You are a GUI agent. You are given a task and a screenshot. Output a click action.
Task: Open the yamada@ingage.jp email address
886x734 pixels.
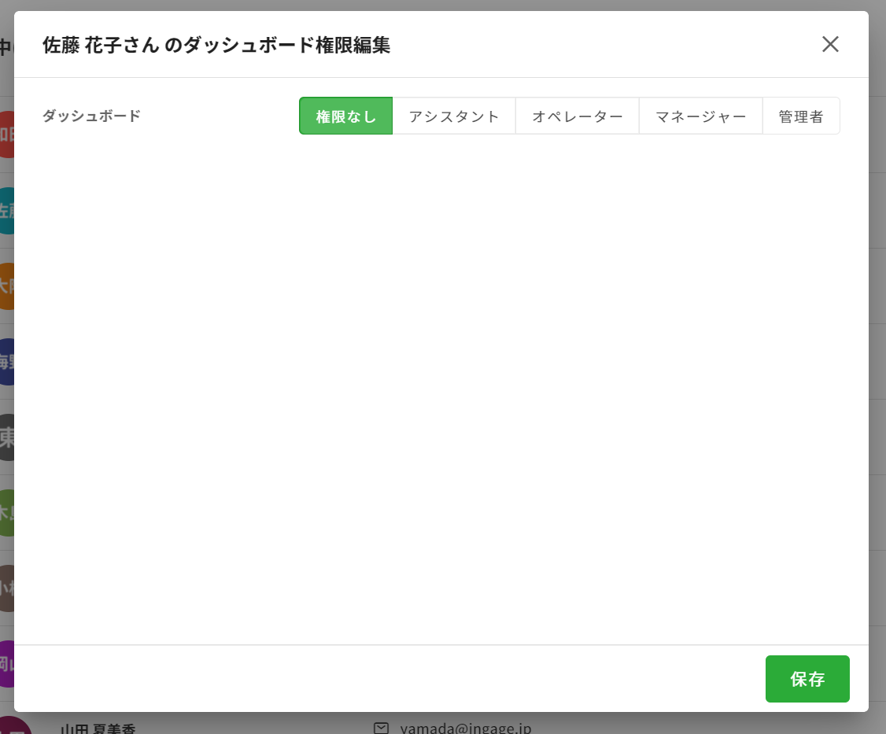coord(465,727)
